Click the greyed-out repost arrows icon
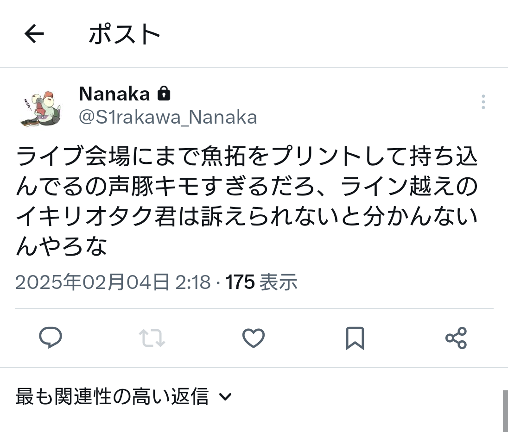Image resolution: width=508 pixels, height=432 pixels. click(x=152, y=338)
